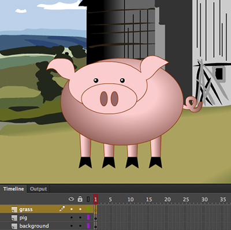The width and height of the screenshot is (231, 230).
Task: Select the frame 1 keyframe on the grass layer
Action: click(95, 209)
